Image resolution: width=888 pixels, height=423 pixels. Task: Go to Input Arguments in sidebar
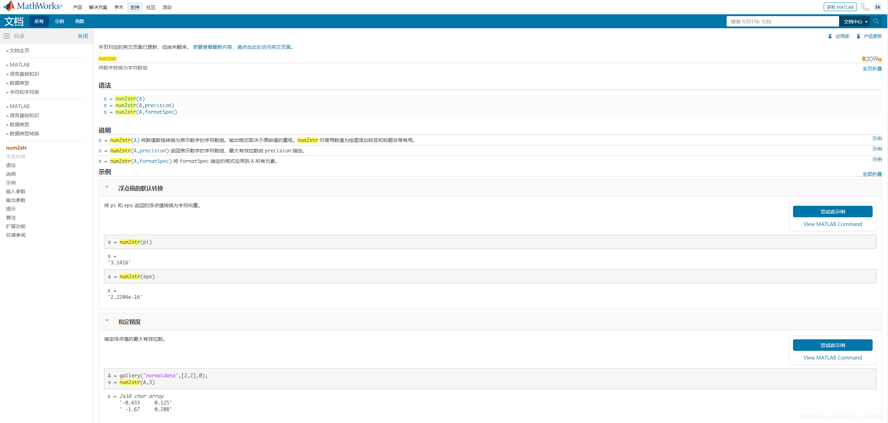16,191
